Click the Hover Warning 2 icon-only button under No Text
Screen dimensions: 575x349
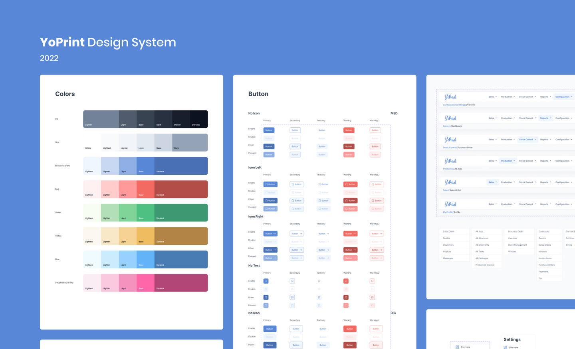click(x=372, y=298)
